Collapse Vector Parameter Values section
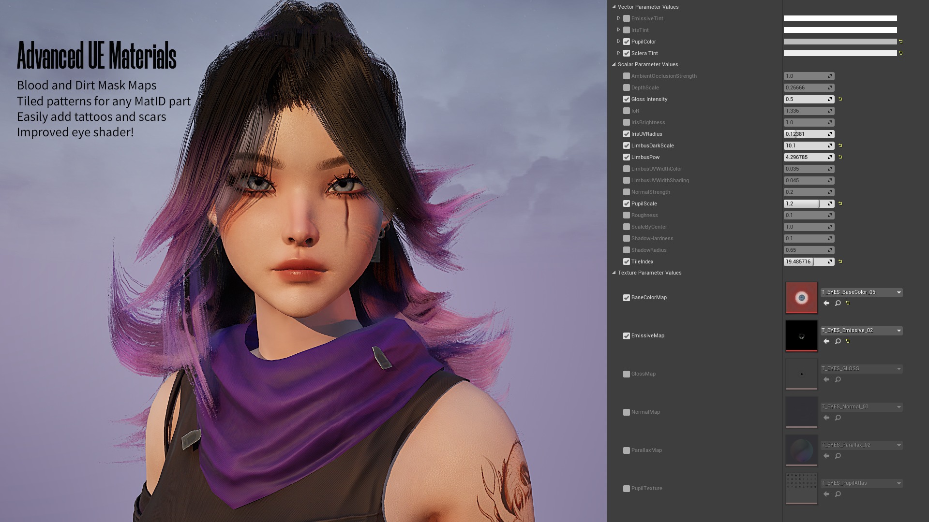This screenshot has width=929, height=522. [614, 7]
